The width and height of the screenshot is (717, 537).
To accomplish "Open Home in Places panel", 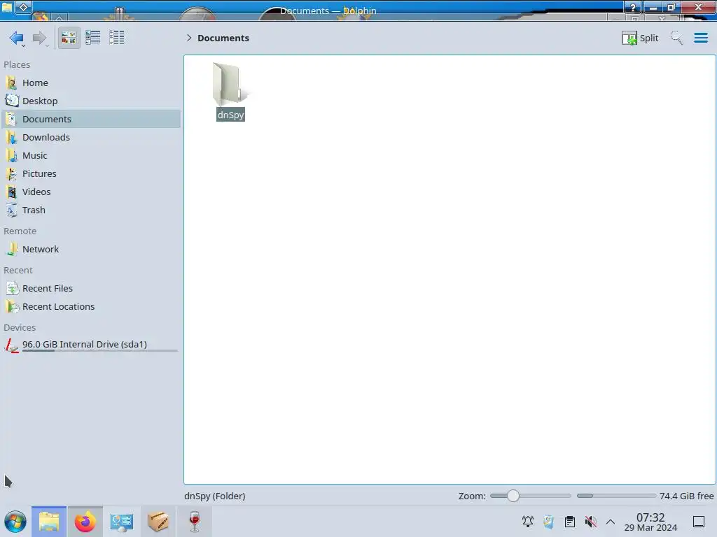I will (92, 83).
